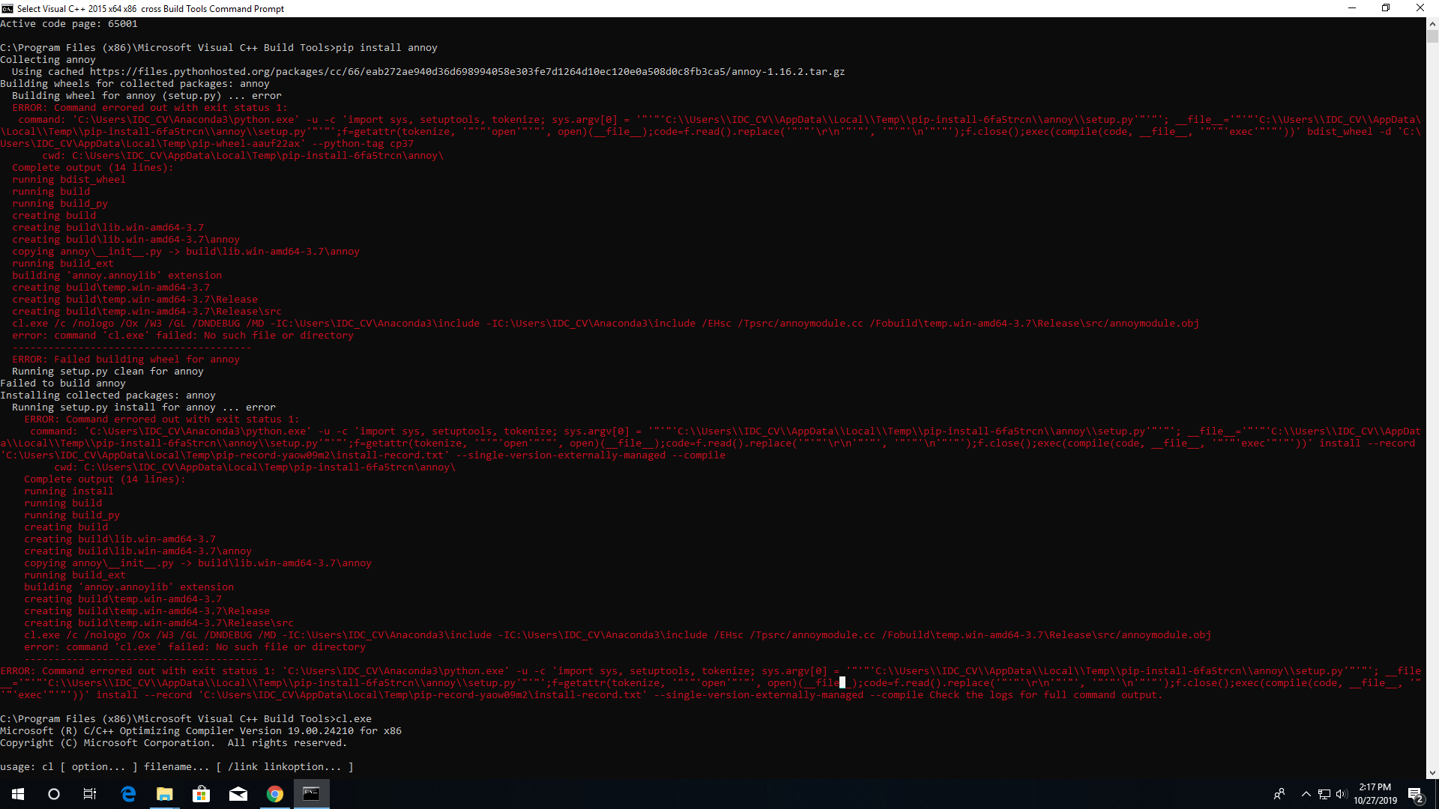Open the Command Prompt title bar system menu

(x=7, y=8)
